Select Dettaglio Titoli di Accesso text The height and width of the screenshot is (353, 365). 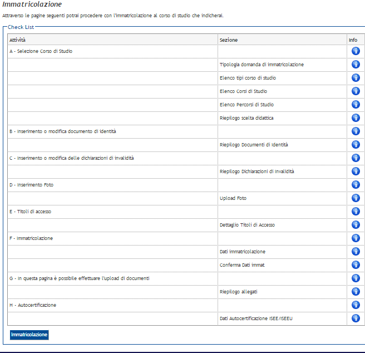click(x=247, y=225)
